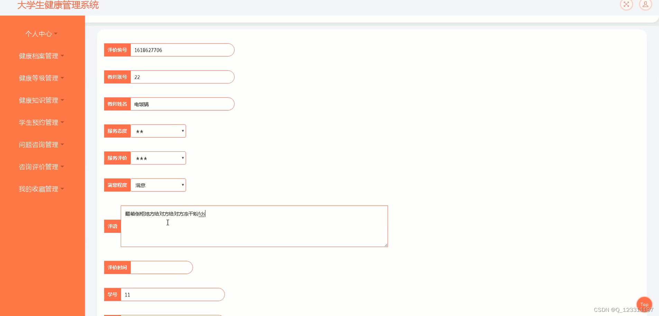This screenshot has height=316, width=659.
Task: Expand the 健康等级管理 menu
Action: (42, 78)
